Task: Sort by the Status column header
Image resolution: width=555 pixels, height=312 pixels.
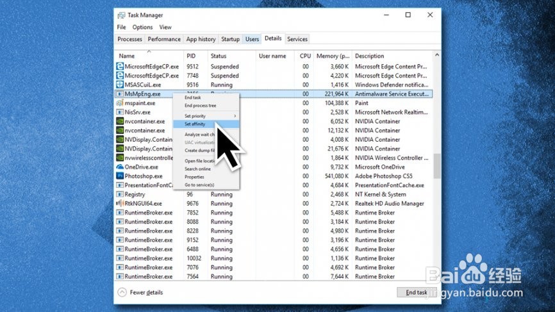Action: [x=231, y=56]
